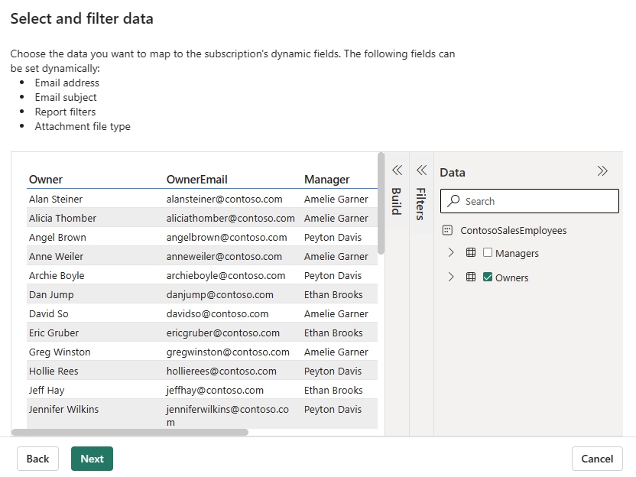The image size is (636, 477).
Task: Expand the Build pane chevrons
Action: point(397,170)
